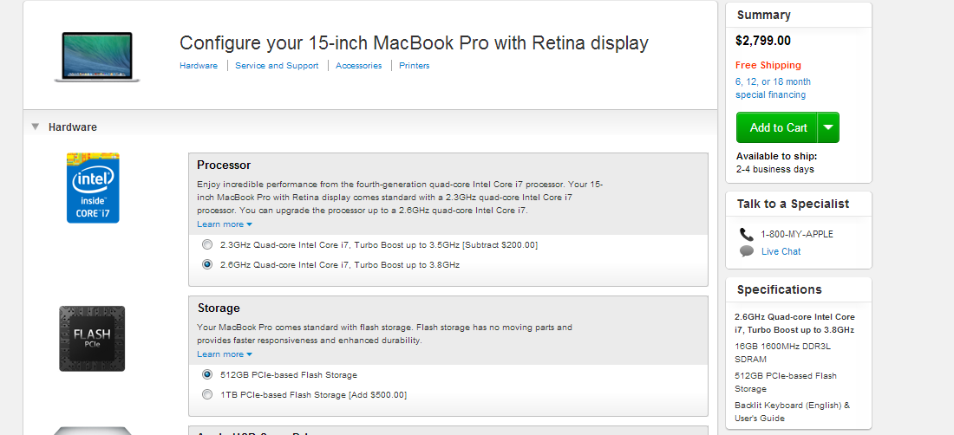Choose 512GB PCIe-based Flash Storage
This screenshot has width=954, height=435.
(207, 375)
